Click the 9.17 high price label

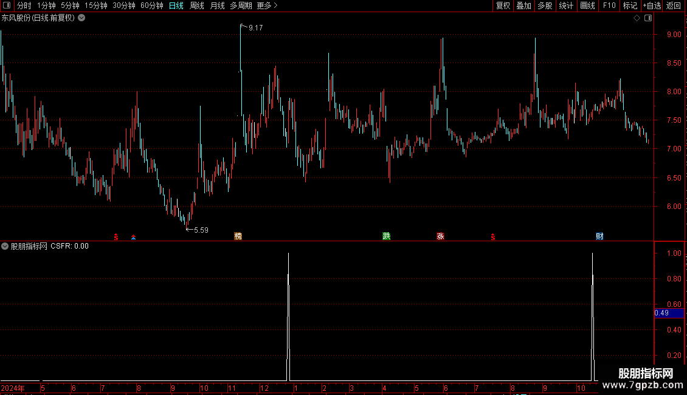click(256, 27)
